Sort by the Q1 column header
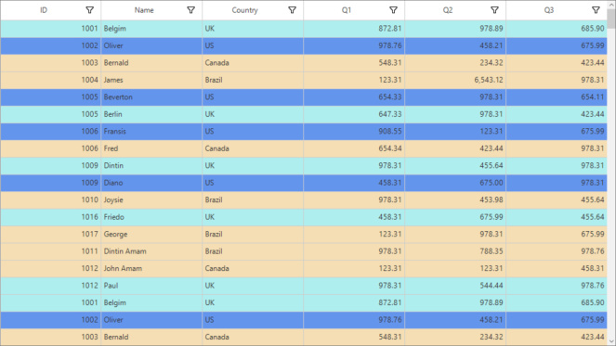 coord(347,10)
